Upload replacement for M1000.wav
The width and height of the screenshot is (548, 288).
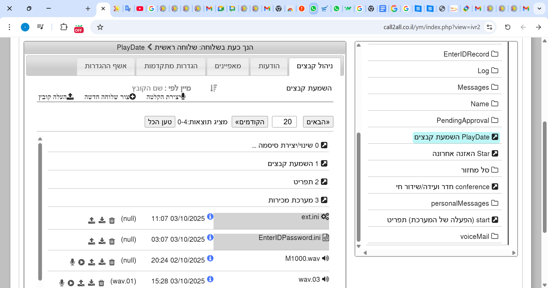click(x=92, y=262)
